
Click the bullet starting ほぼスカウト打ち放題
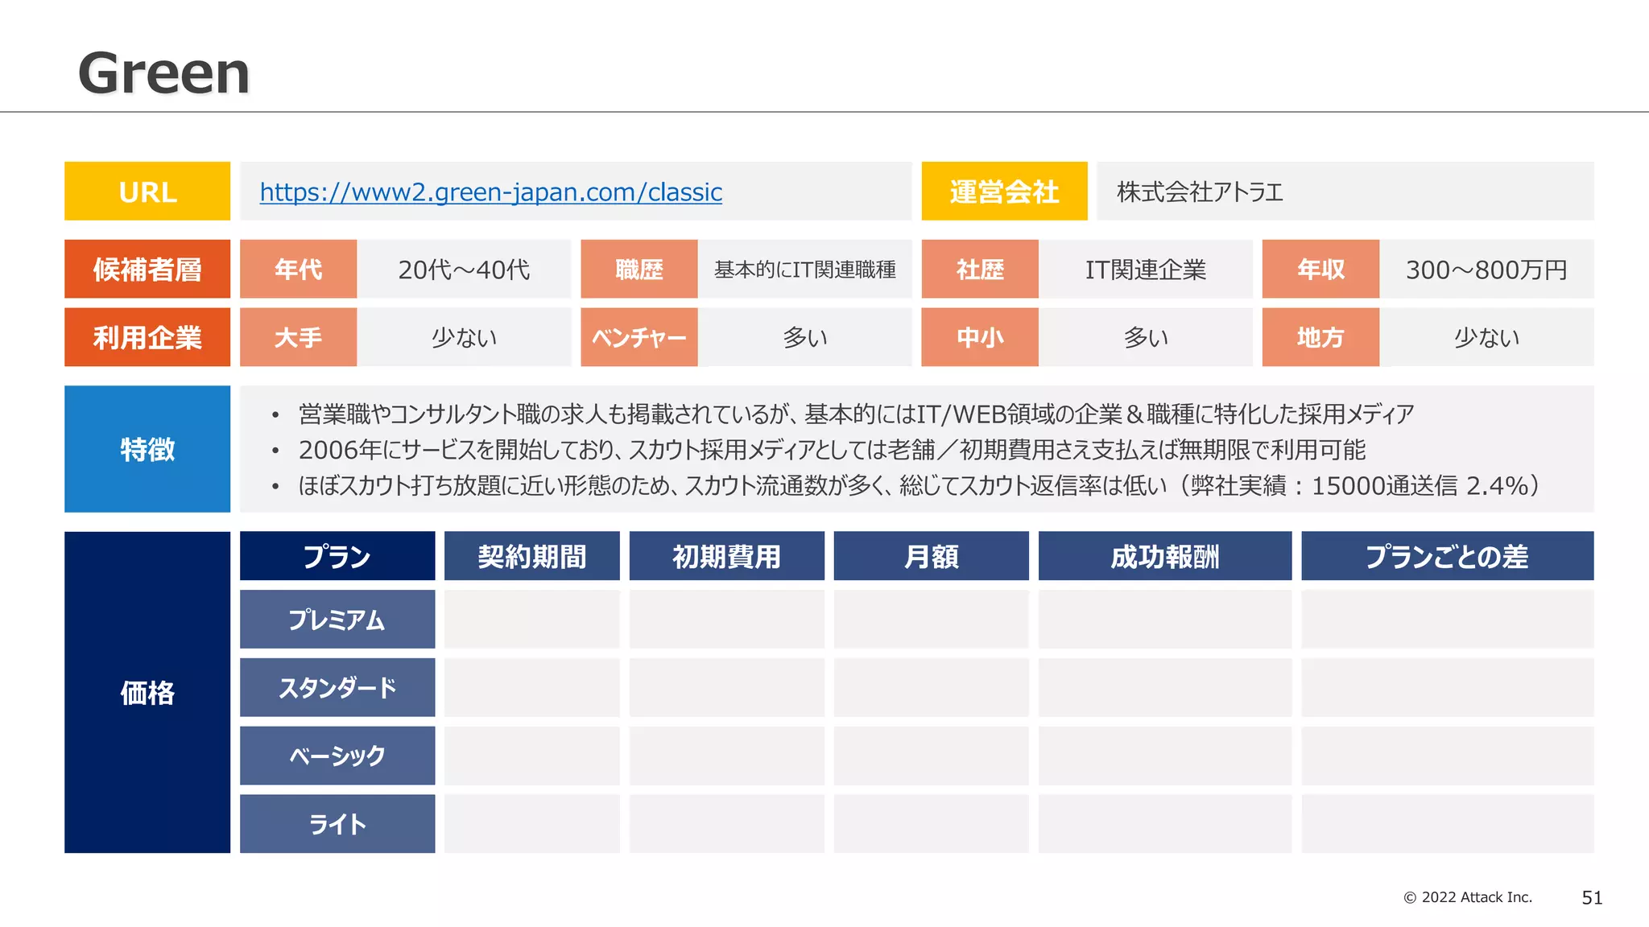919,485
